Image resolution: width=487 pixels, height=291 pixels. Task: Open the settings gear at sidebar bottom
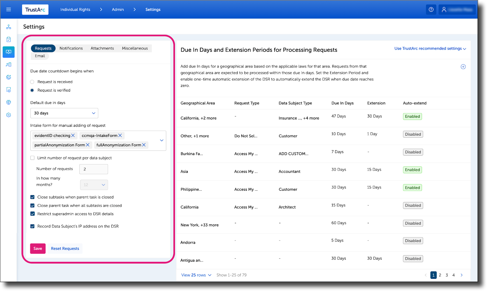9,115
